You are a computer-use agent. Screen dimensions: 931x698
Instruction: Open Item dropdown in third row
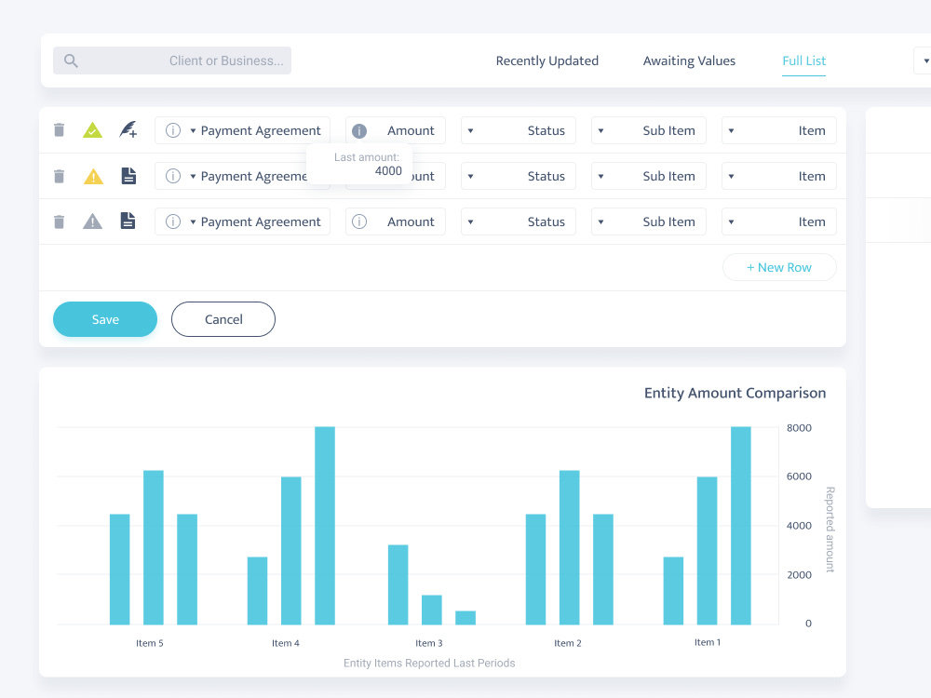pos(779,222)
